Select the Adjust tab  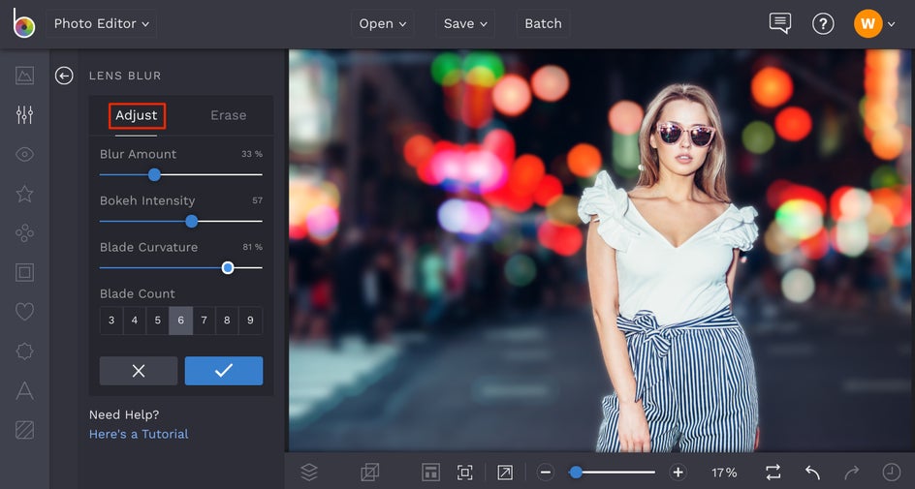[137, 115]
